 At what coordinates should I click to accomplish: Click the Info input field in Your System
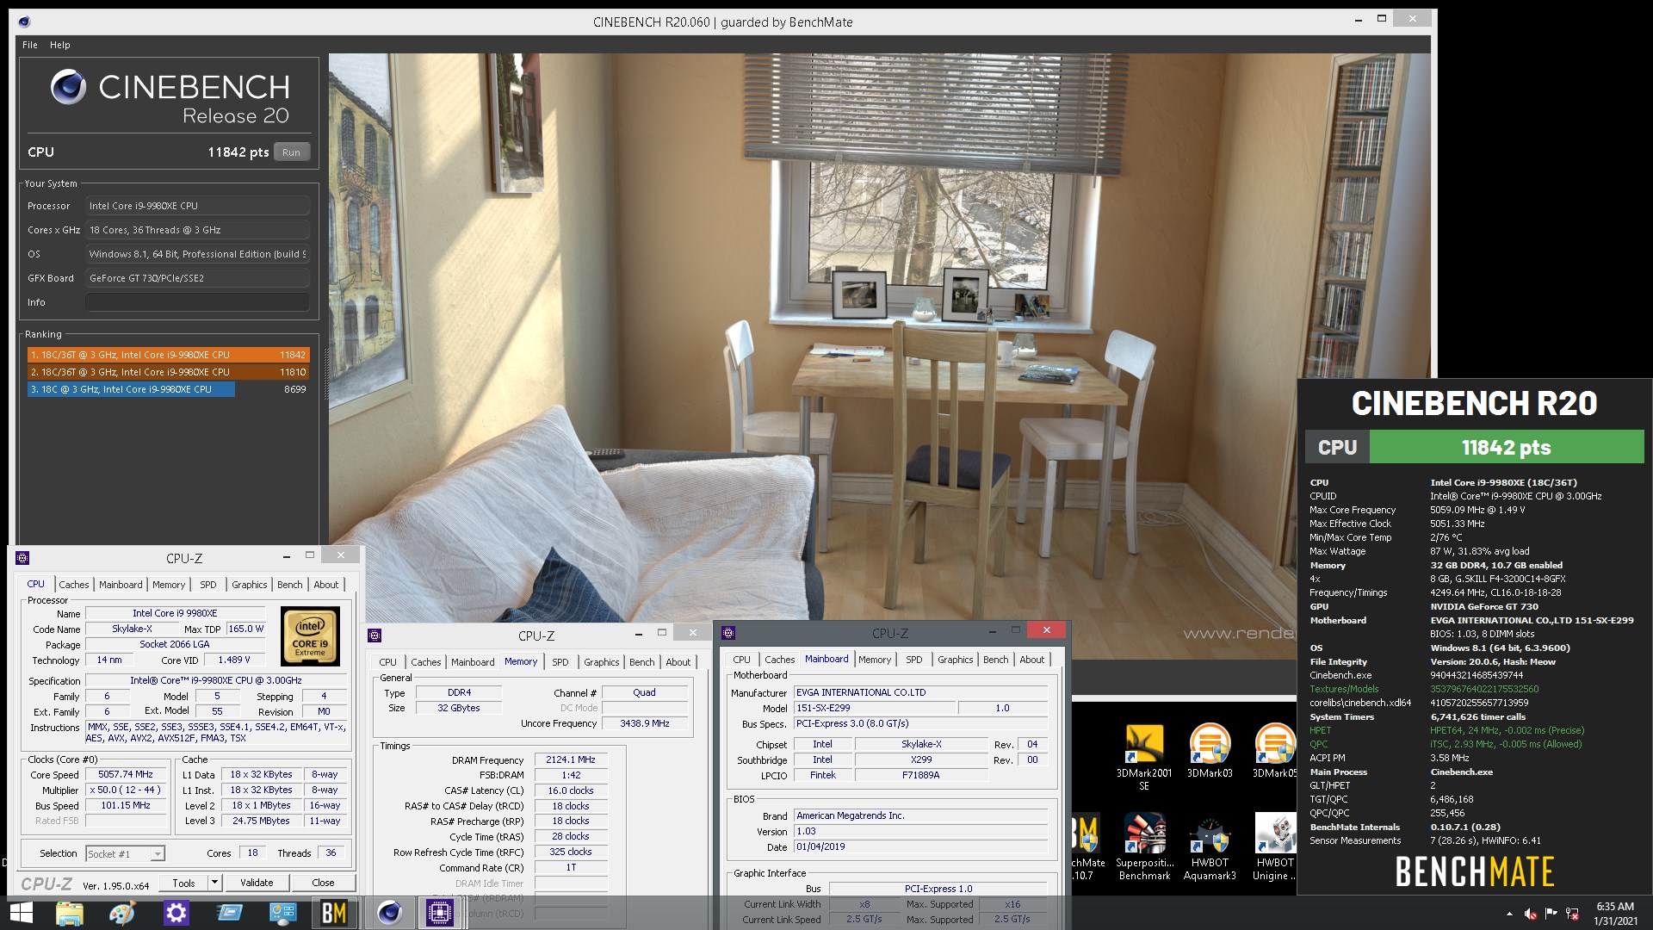(197, 302)
